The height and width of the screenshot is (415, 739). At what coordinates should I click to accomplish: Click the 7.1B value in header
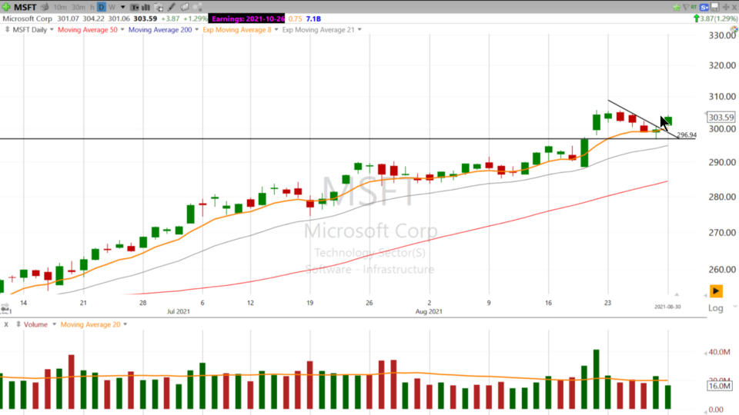pyautogui.click(x=313, y=18)
